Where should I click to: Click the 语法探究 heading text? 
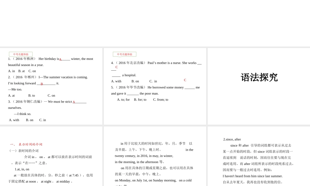pos(259,77)
